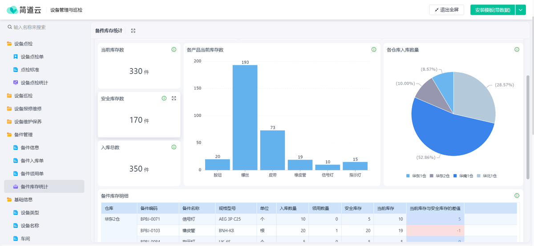
Task: Expand the 设备巡检 folder
Action: click(23, 96)
